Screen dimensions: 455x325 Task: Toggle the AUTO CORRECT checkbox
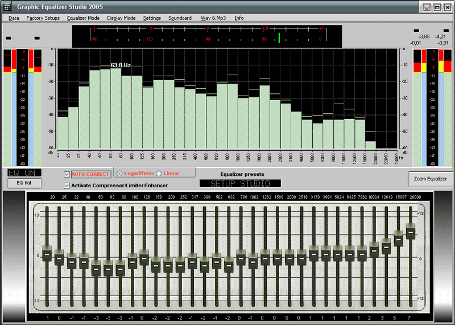(x=67, y=174)
